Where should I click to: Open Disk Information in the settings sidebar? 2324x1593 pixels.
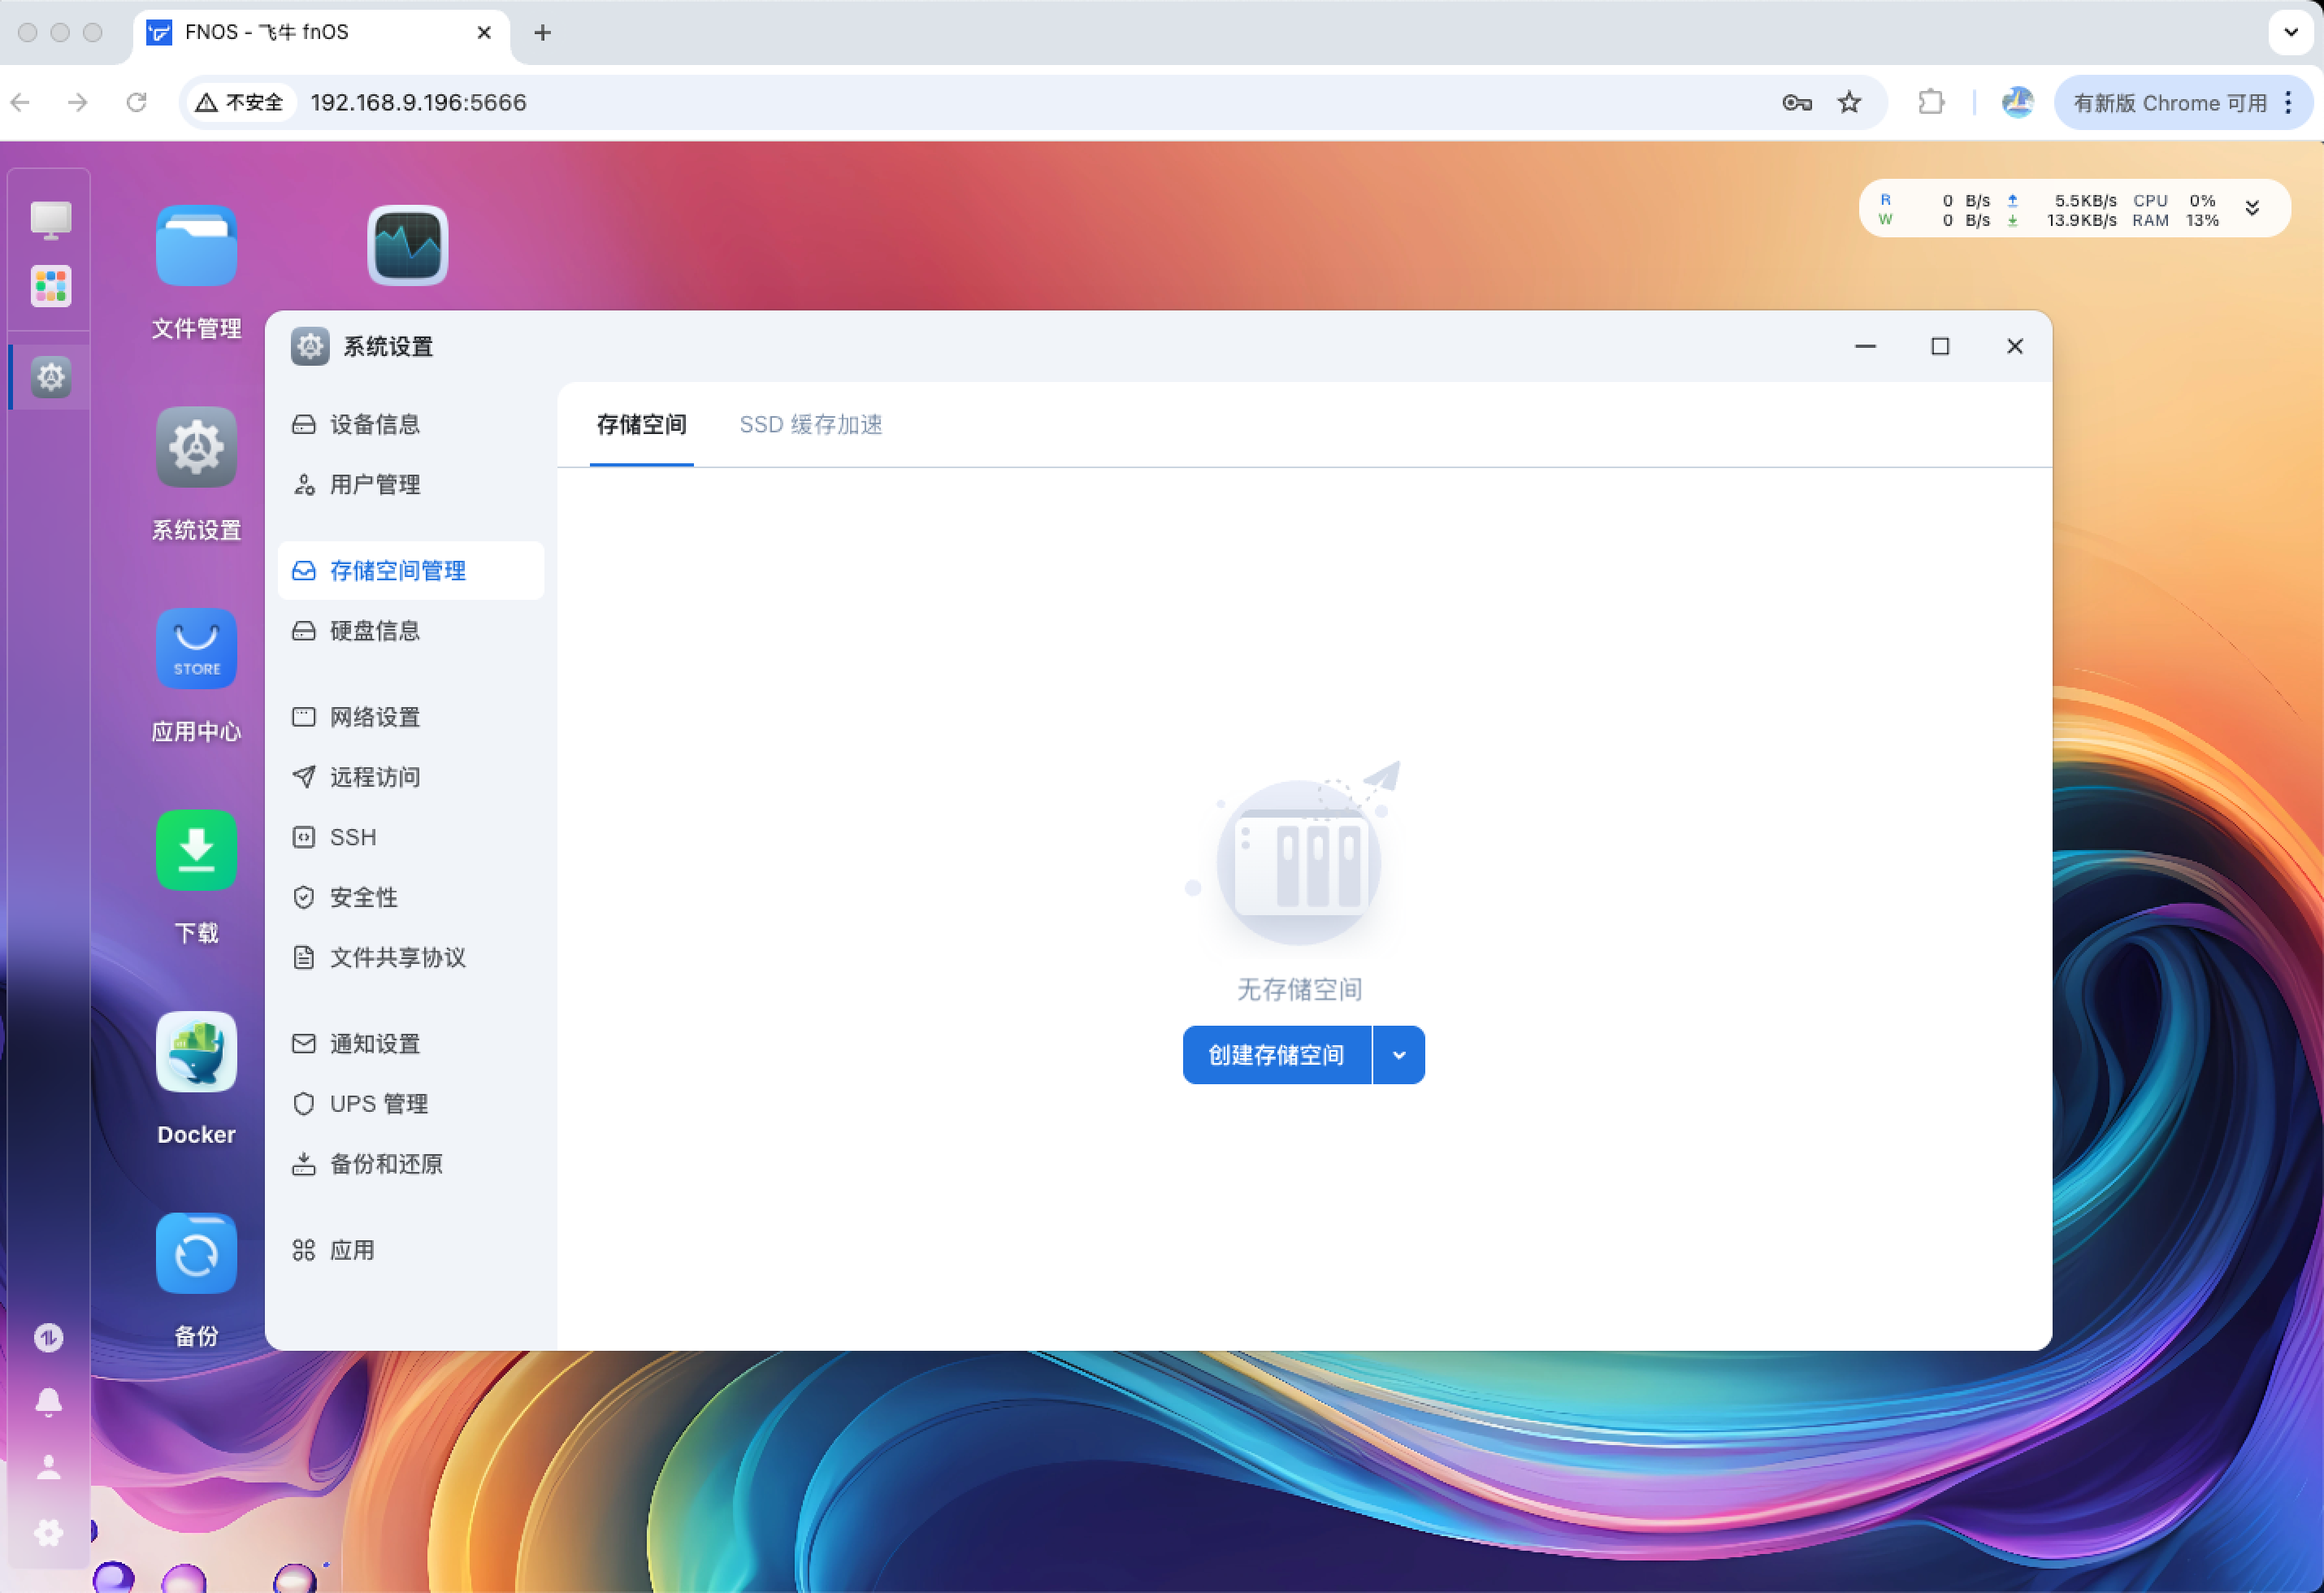[x=374, y=631]
